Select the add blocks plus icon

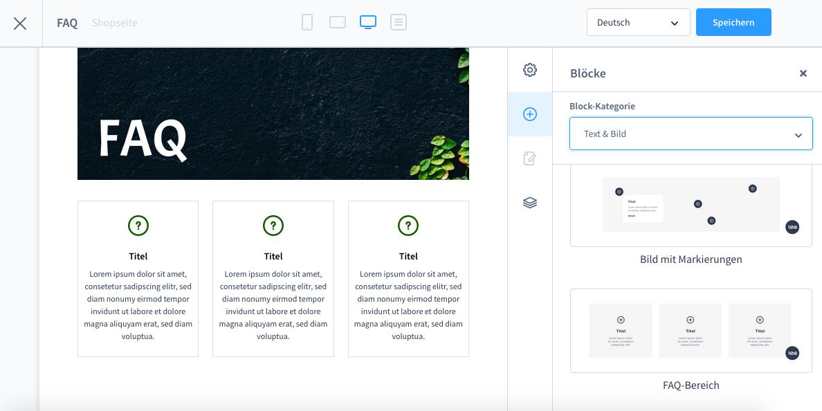click(x=530, y=114)
